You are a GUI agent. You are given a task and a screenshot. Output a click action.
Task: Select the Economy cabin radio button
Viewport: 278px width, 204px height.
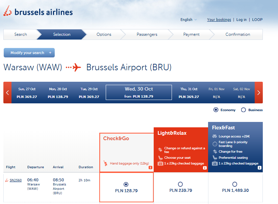tap(216, 110)
